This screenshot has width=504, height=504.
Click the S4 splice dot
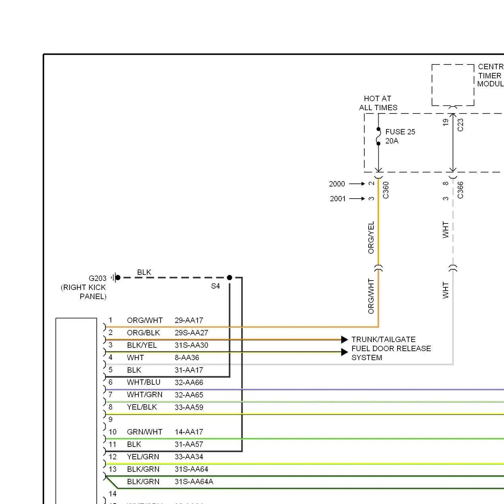(x=229, y=278)
